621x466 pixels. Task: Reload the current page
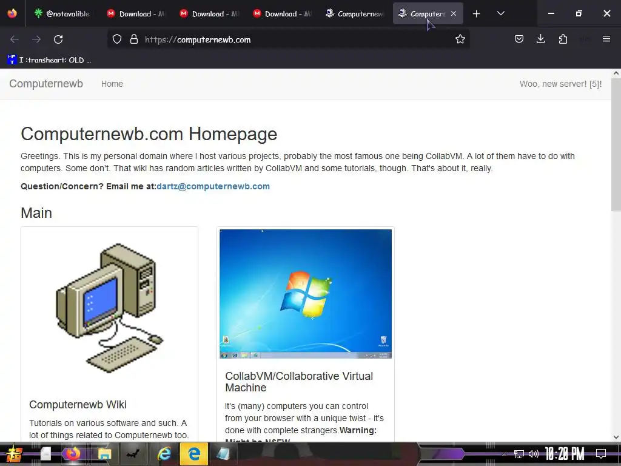(x=58, y=39)
